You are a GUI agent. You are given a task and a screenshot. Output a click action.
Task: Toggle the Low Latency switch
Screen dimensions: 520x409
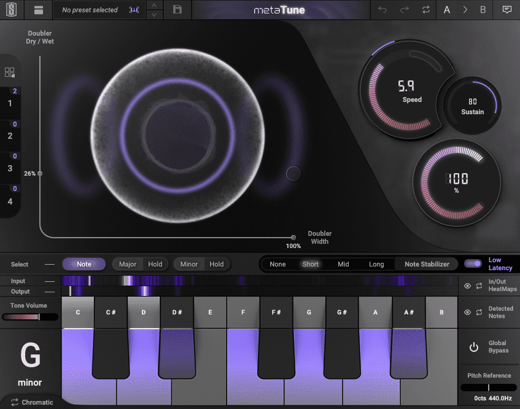click(x=473, y=263)
